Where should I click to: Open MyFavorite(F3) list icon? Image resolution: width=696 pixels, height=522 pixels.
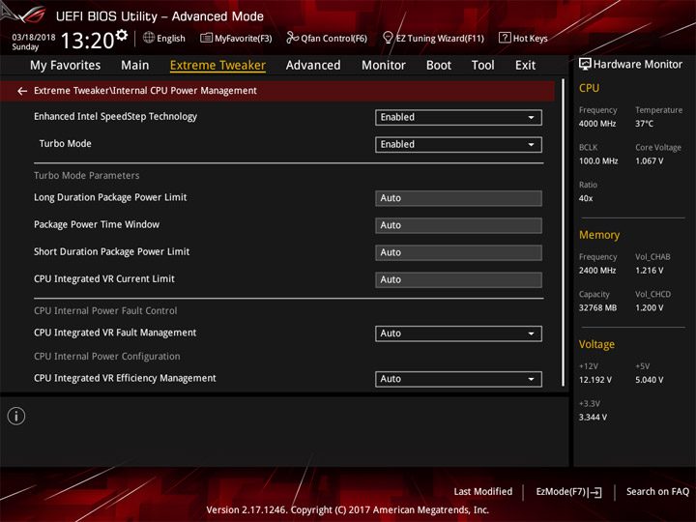(206, 38)
